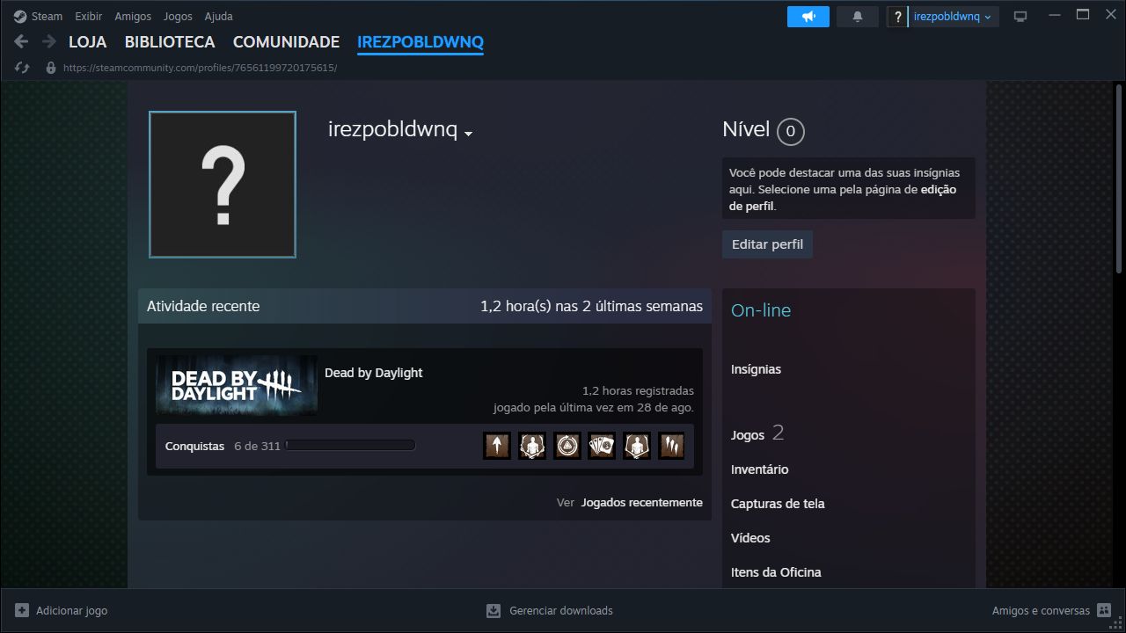Open the Steam menu
The height and width of the screenshot is (633, 1126).
(x=47, y=17)
